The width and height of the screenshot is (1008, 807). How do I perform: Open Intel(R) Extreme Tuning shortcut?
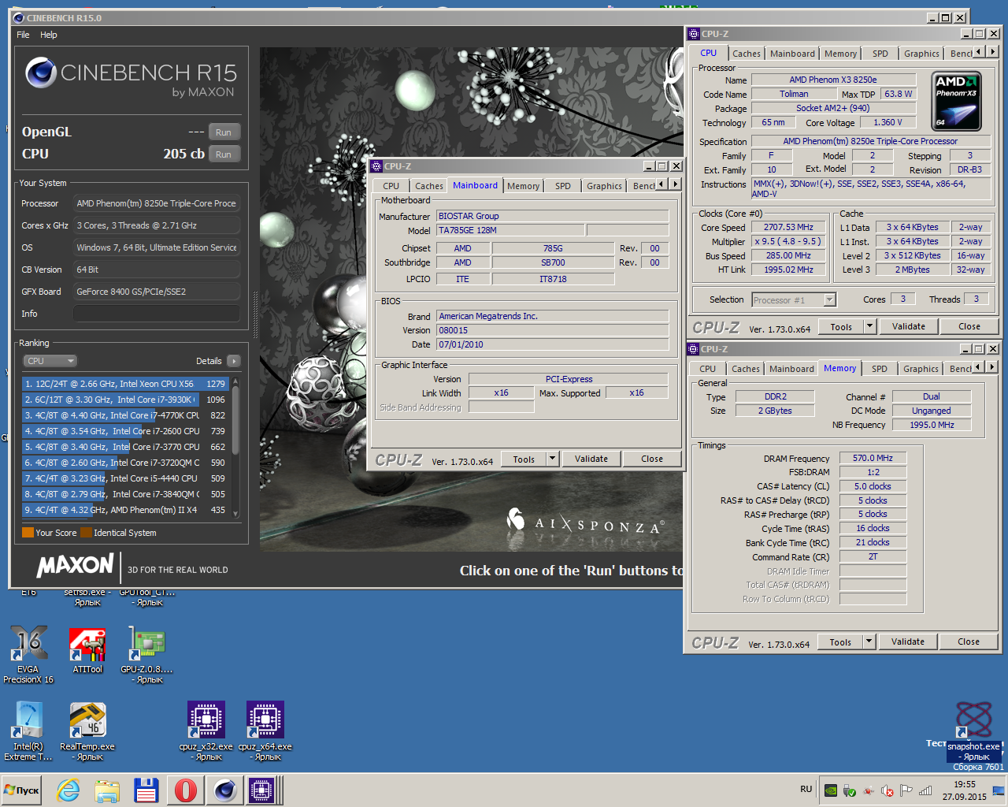point(28,731)
